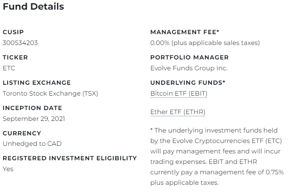Open the Ether ETF (ETHR) link
The height and width of the screenshot is (192, 291).
click(177, 112)
